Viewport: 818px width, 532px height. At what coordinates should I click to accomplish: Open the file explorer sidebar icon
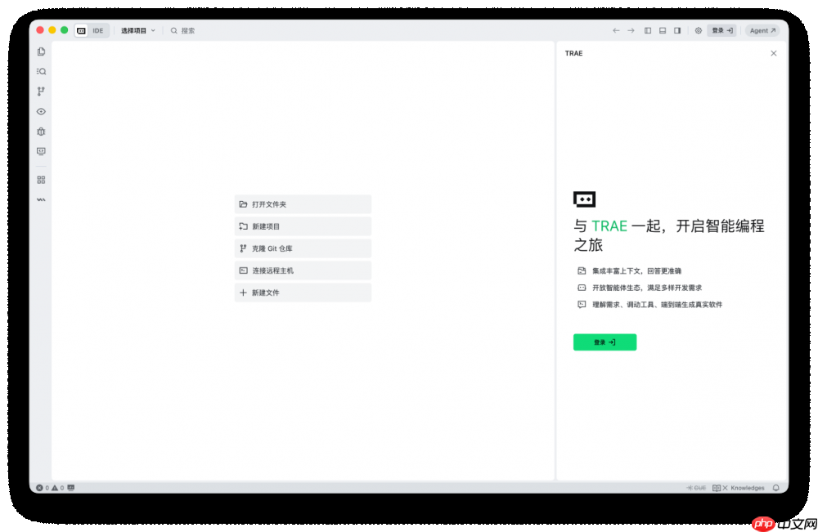point(41,51)
